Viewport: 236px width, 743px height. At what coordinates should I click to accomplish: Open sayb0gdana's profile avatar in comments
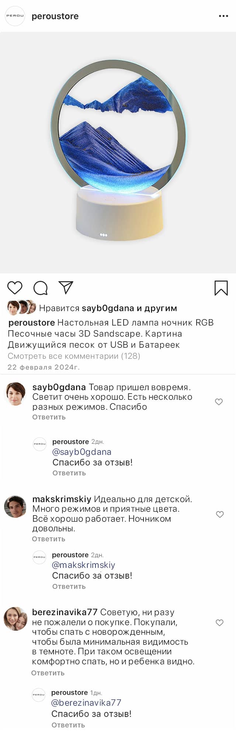tap(15, 394)
